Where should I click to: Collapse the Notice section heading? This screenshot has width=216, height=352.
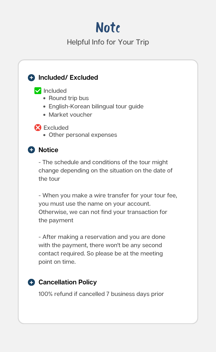coord(48,150)
